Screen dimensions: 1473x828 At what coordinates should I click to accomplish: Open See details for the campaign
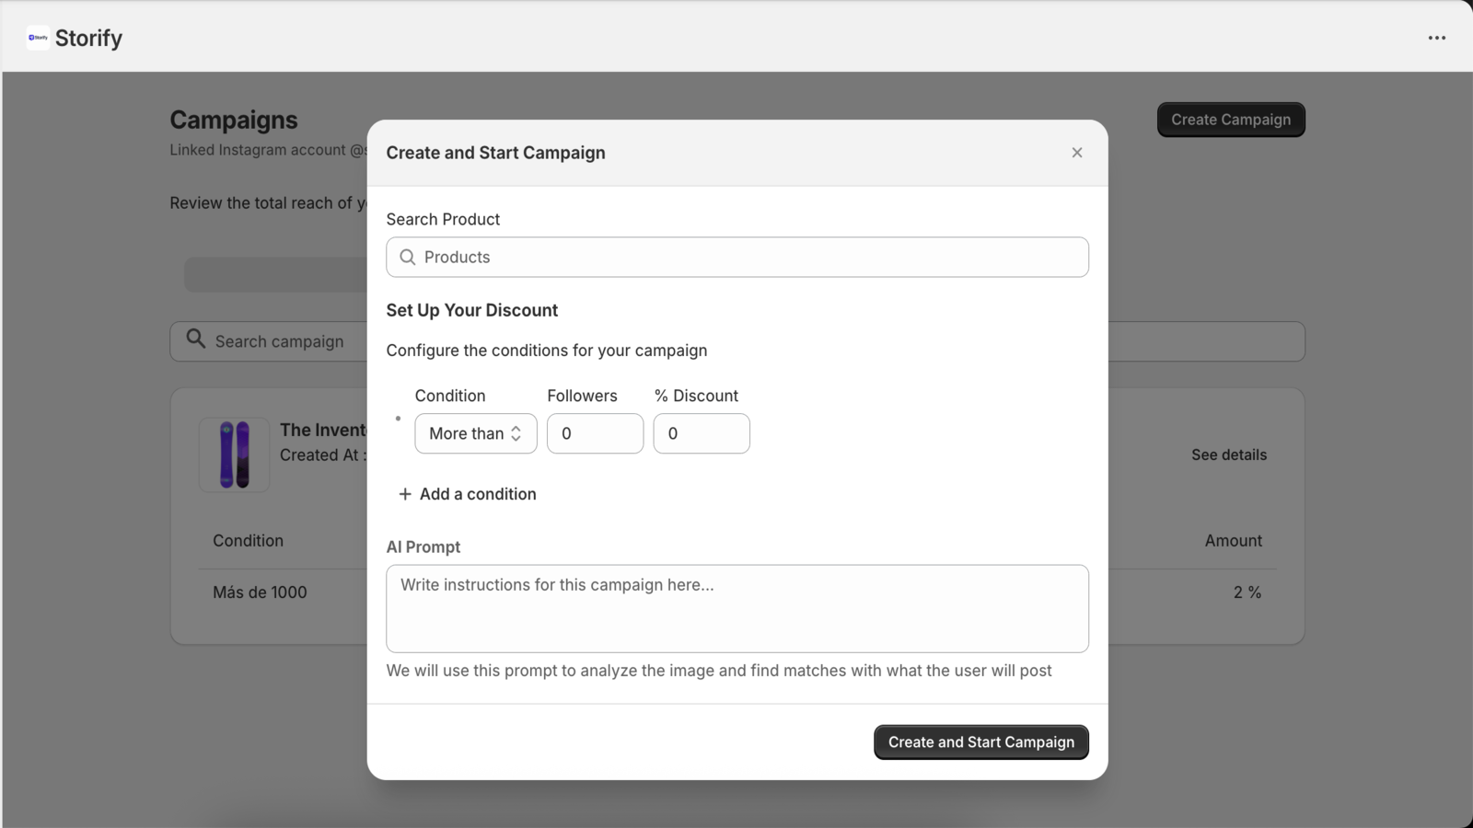coord(1229,454)
